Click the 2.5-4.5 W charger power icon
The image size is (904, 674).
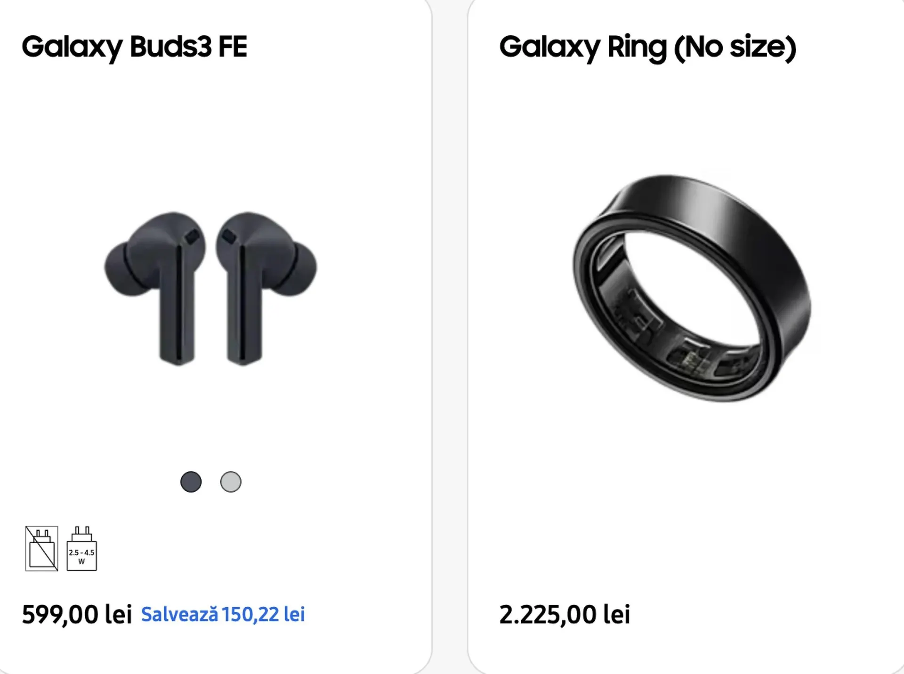point(81,549)
